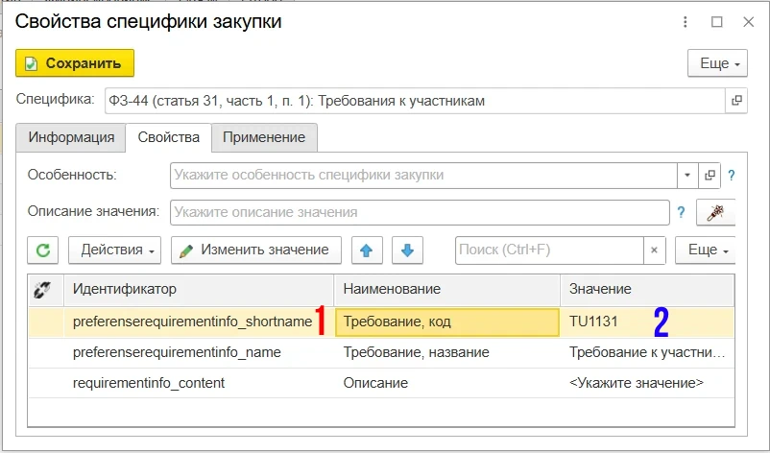Click the <Укажите значение> value cell
The width and height of the screenshot is (770, 453).
point(647,383)
